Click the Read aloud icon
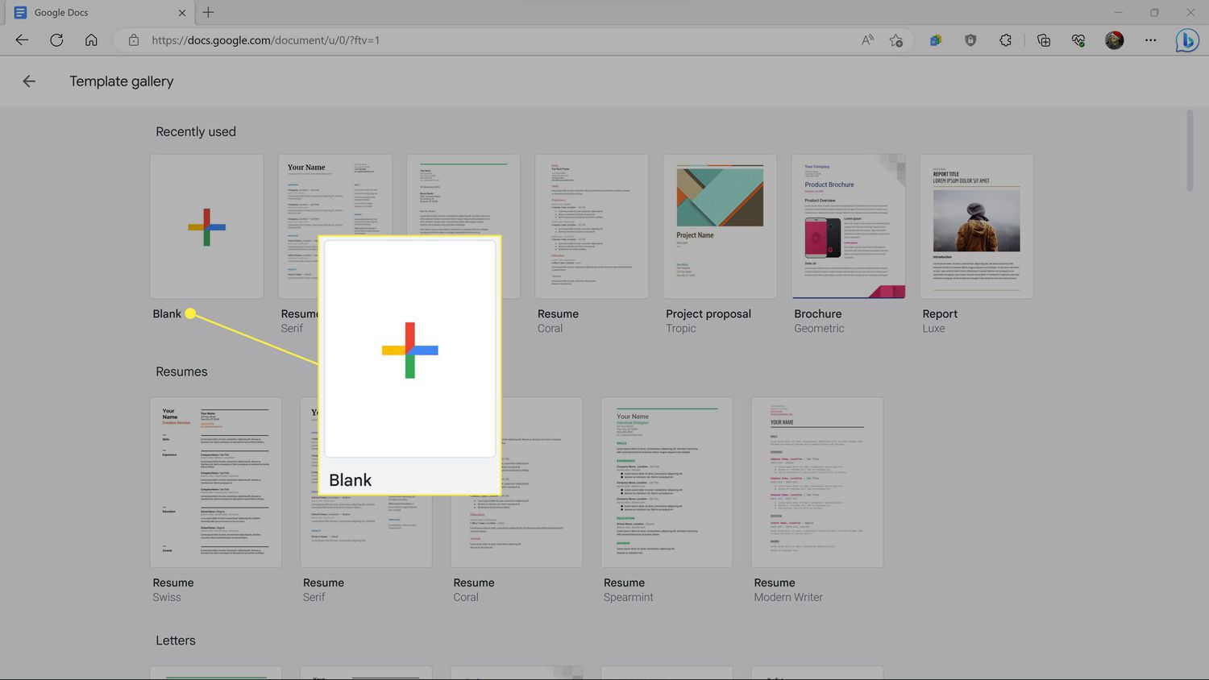The width and height of the screenshot is (1209, 680). [867, 40]
